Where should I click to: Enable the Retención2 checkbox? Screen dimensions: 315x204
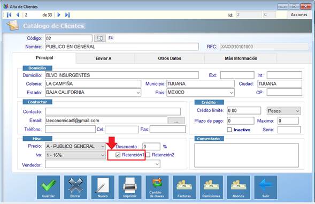point(148,155)
